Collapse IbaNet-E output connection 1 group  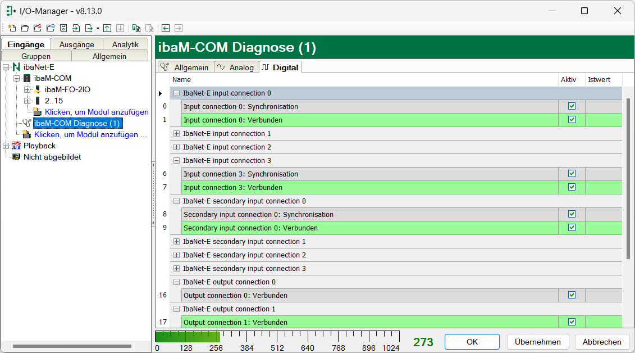[176, 309]
